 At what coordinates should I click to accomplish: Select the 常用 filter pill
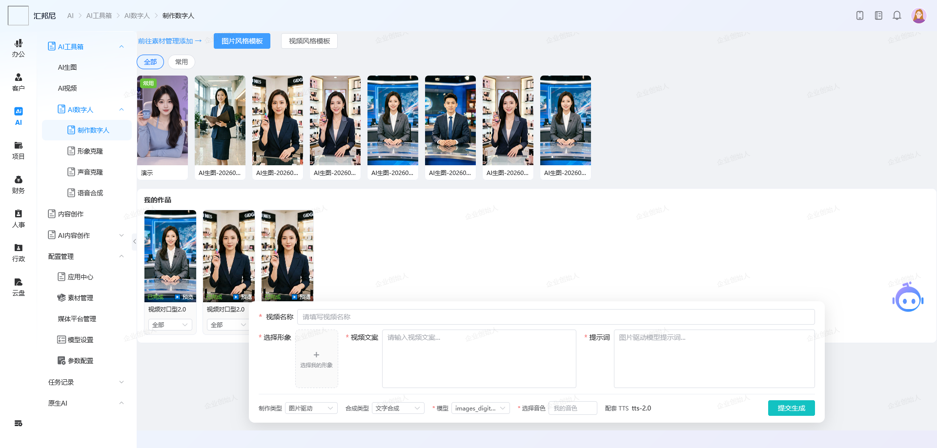click(x=182, y=62)
